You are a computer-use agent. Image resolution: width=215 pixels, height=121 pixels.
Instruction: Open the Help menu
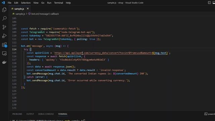[68, 3]
